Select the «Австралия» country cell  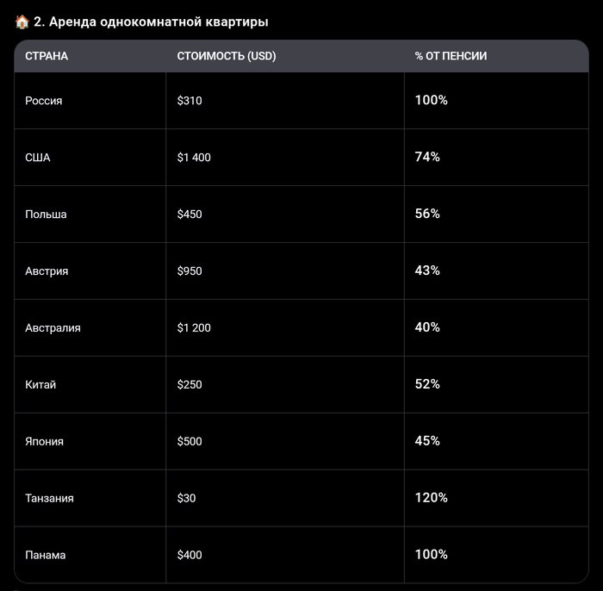pyautogui.click(x=53, y=328)
